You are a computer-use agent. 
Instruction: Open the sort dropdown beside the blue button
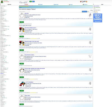(x=90, y=11)
